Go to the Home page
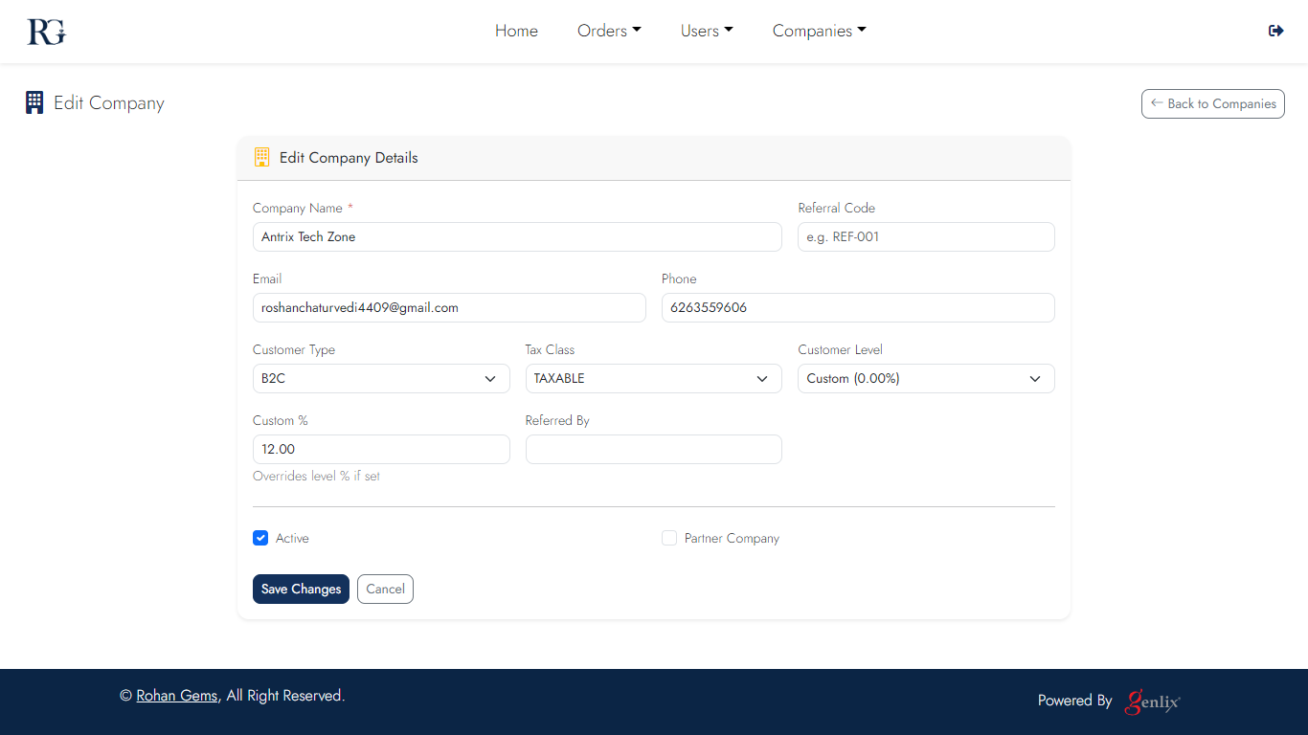Image resolution: width=1308 pixels, height=735 pixels. coord(516,31)
